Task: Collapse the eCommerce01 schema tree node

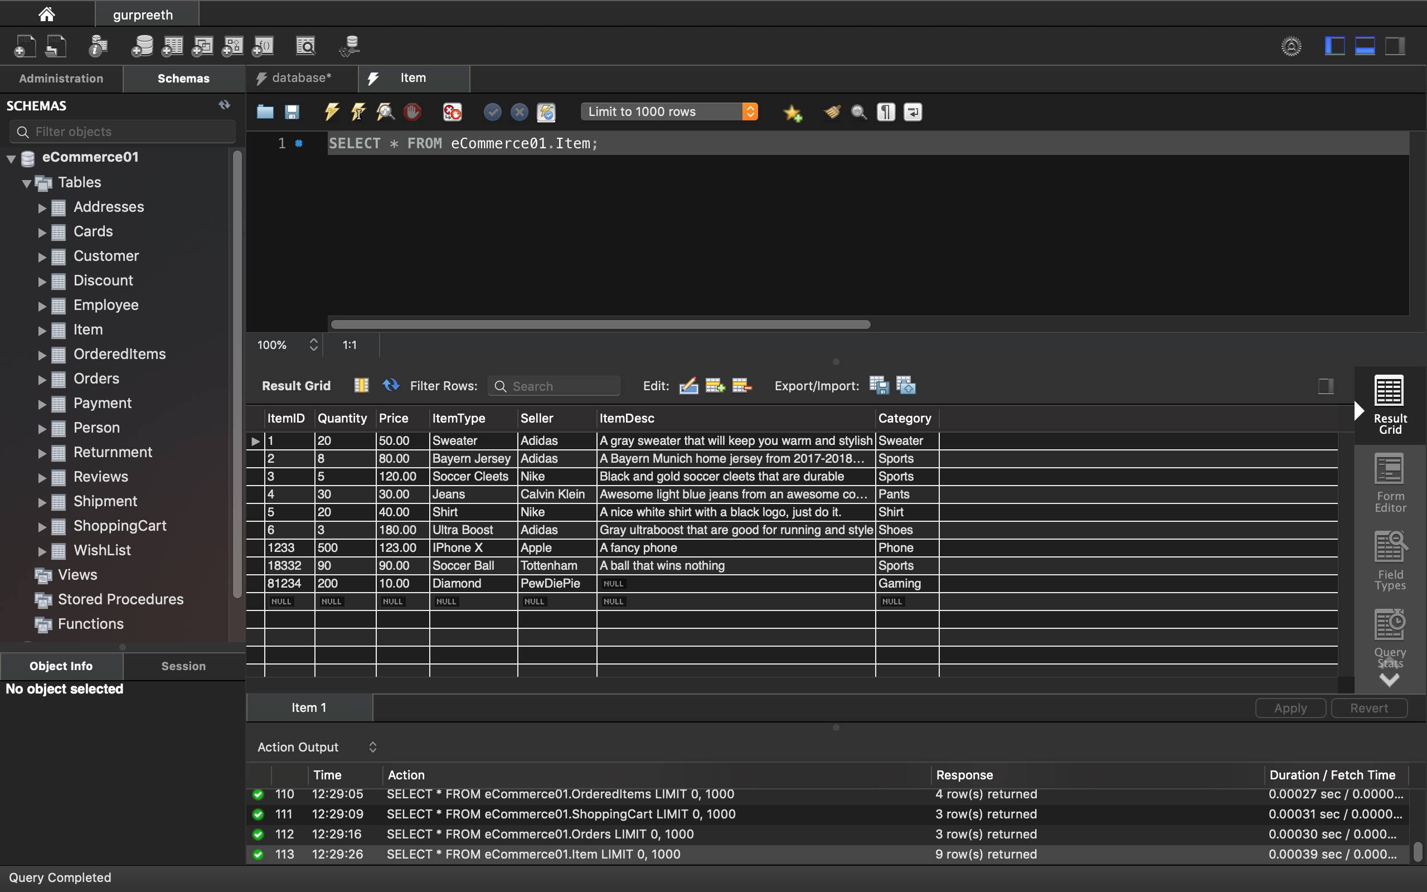Action: coord(11,158)
